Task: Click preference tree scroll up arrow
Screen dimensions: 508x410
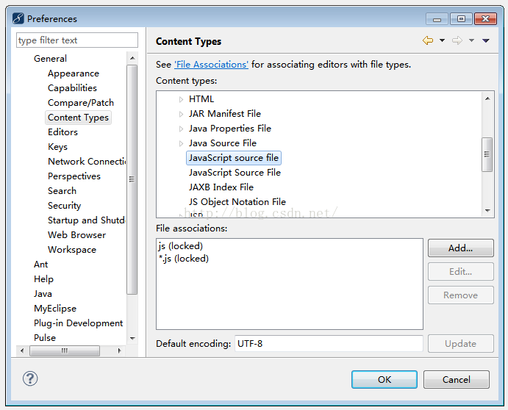Action: pos(132,58)
